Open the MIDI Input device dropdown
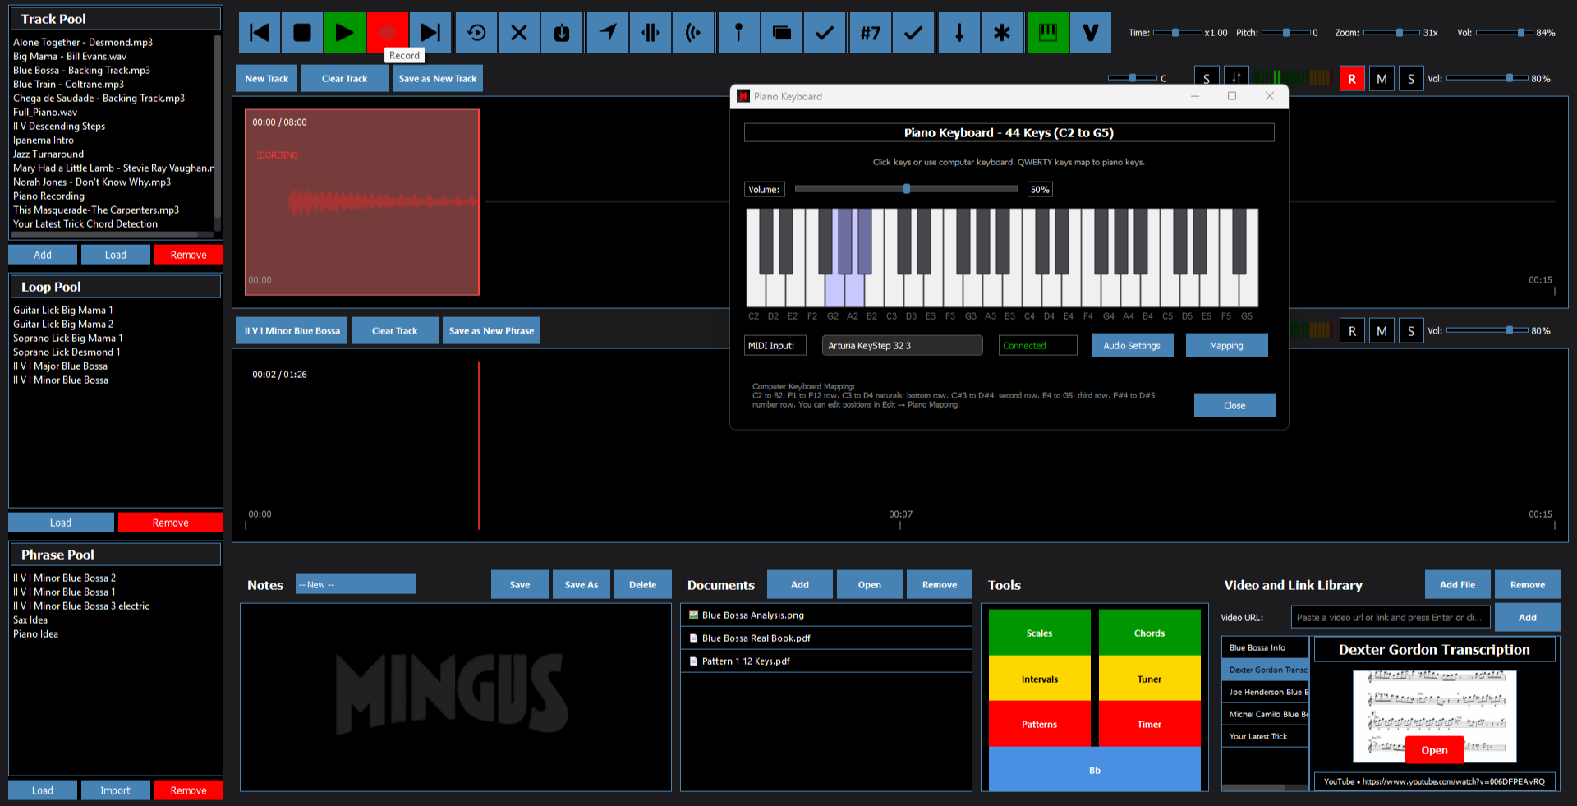 click(902, 346)
